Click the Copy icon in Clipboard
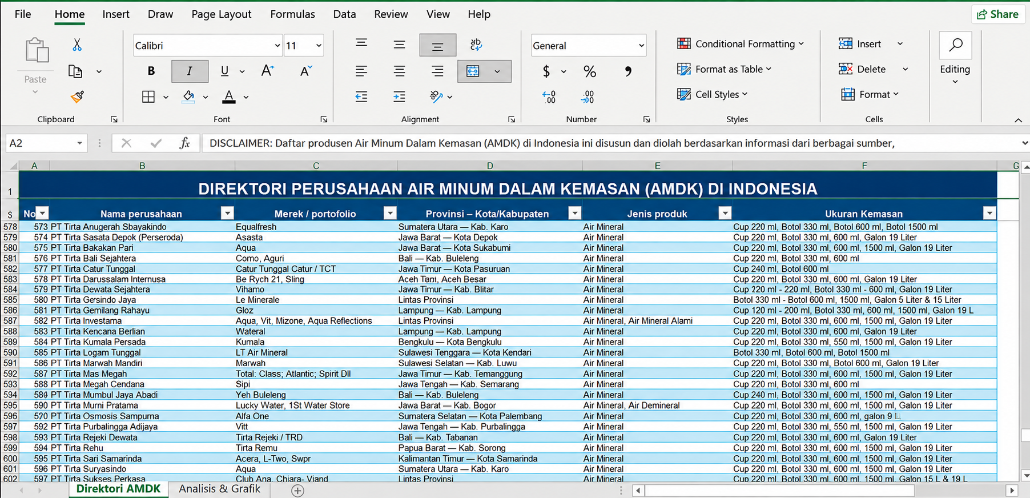Screen dimensions: 1030x498 75,71
